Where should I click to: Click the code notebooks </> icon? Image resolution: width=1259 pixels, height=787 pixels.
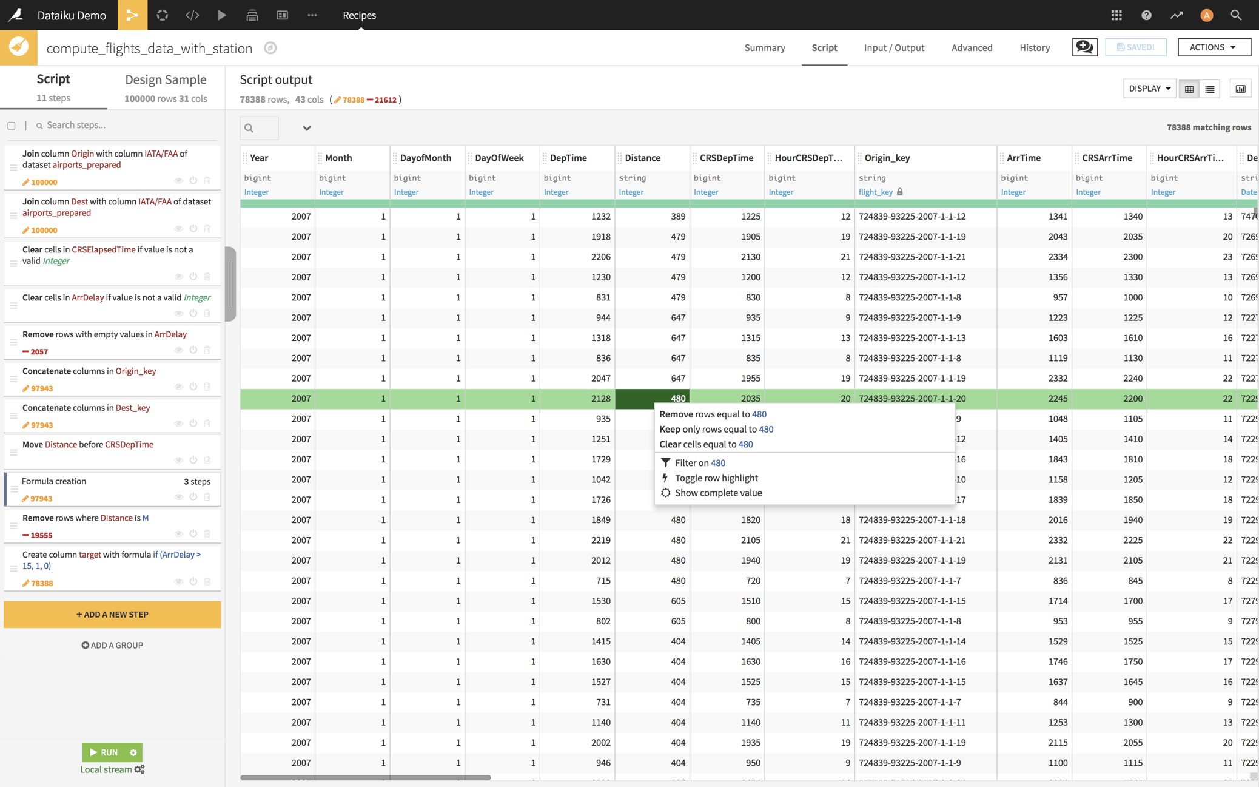(192, 15)
